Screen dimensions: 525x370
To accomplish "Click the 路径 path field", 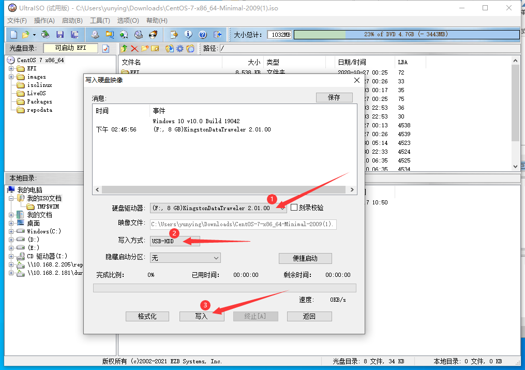I will (370, 49).
